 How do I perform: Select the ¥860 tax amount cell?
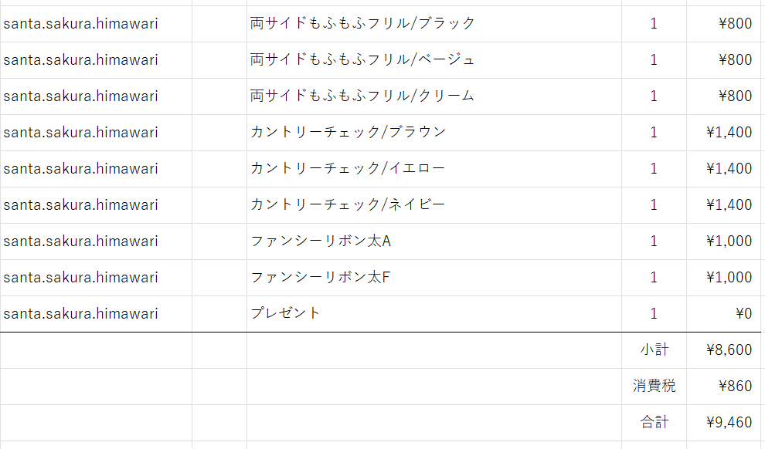734,386
